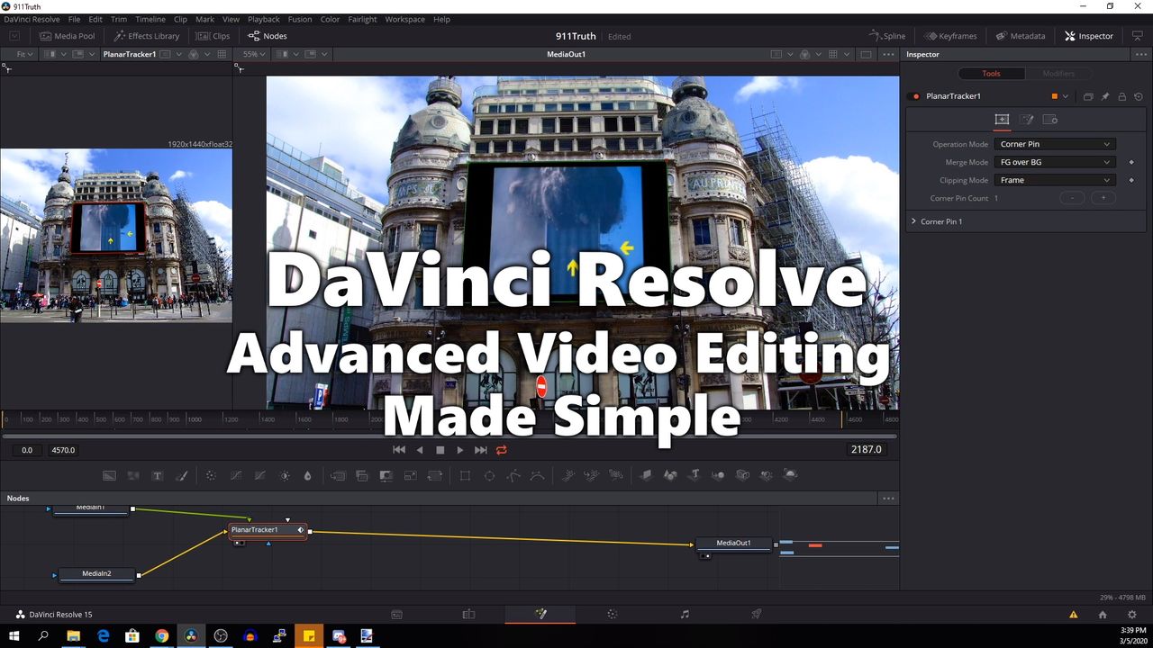This screenshot has width=1153, height=648.
Task: Switch to the Modifiers tab
Action: click(x=1058, y=74)
